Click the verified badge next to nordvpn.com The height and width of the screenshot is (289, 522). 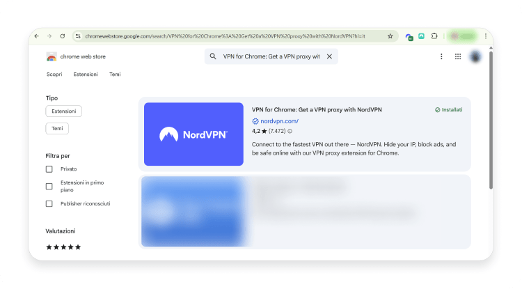(255, 121)
